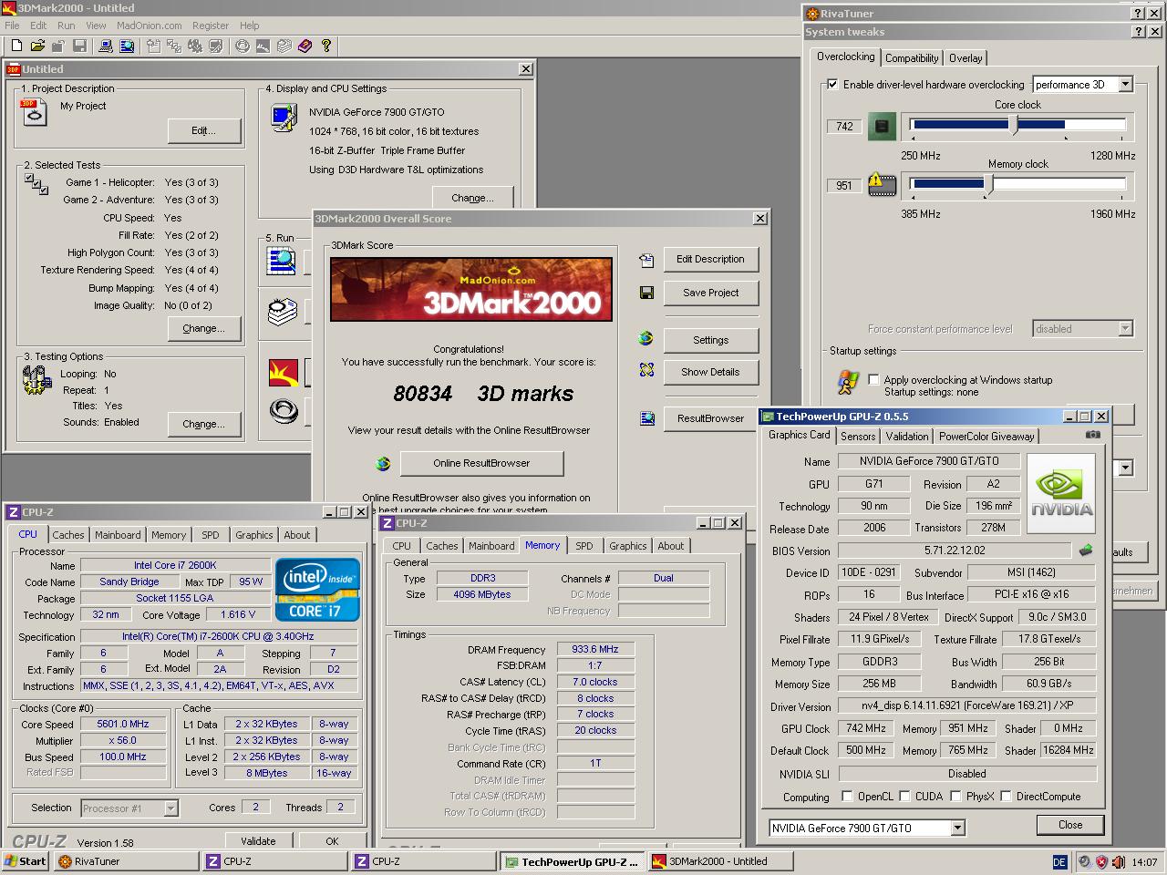1167x875 pixels.
Task: Click the memory warning chip icon in RivaTuner
Action: pos(882,185)
